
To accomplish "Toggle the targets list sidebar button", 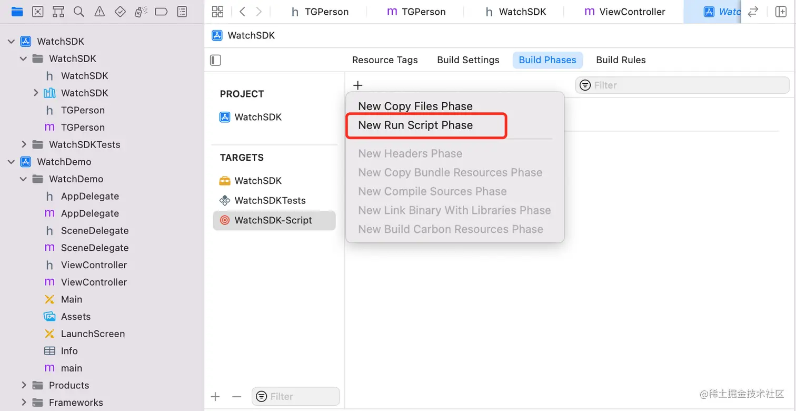I will tap(215, 60).
